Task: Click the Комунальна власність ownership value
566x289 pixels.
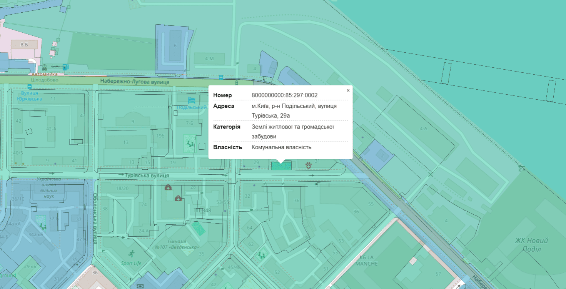Action: [x=281, y=147]
